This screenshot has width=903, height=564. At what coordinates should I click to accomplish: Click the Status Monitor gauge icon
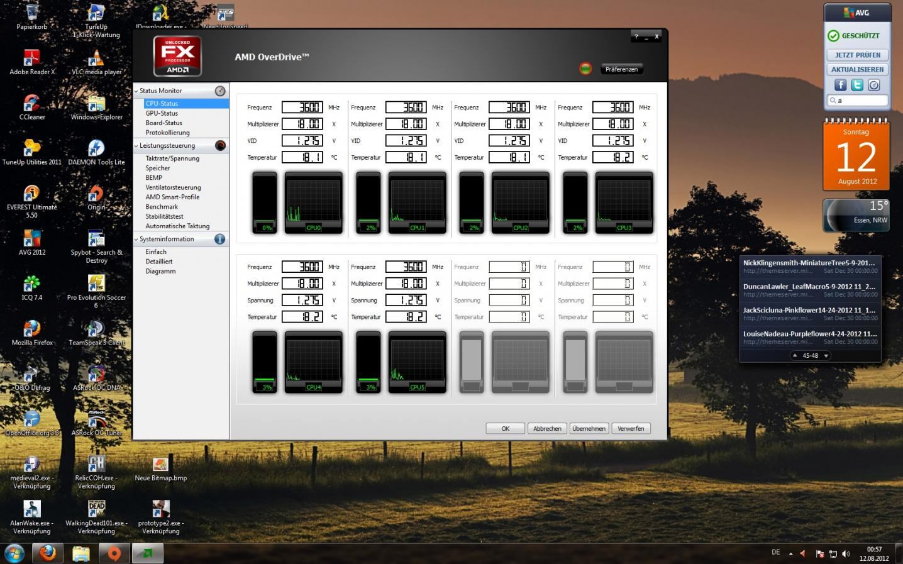[x=220, y=91]
